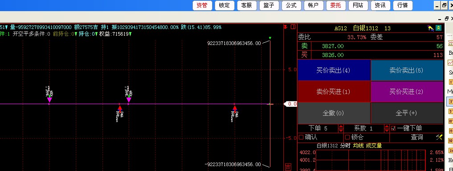Open the 资讯 menu button

[x=380, y=5]
